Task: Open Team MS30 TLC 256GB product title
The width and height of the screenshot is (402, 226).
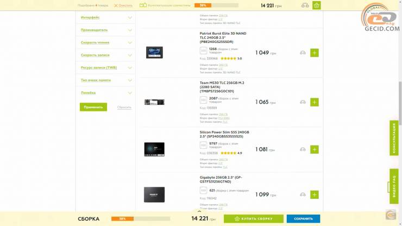Action: tap(222, 87)
